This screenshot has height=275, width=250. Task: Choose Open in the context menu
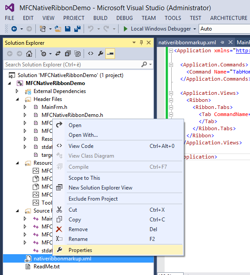click(118, 125)
